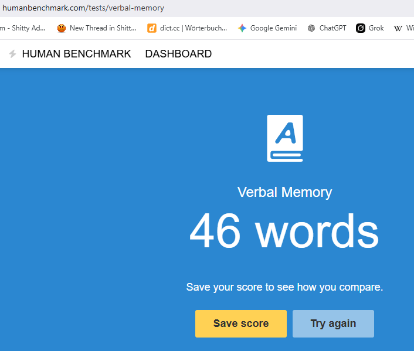Click the angry face bookmark favicon
The height and width of the screenshot is (351, 414).
coord(62,28)
